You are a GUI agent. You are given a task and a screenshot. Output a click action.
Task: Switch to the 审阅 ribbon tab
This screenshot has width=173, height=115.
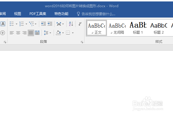pos(3,14)
